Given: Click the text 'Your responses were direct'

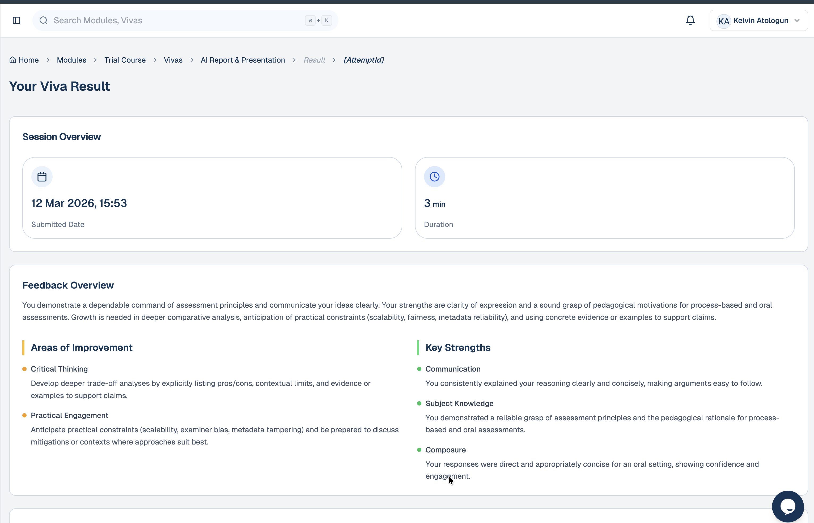Looking at the screenshot, I should (592, 470).
